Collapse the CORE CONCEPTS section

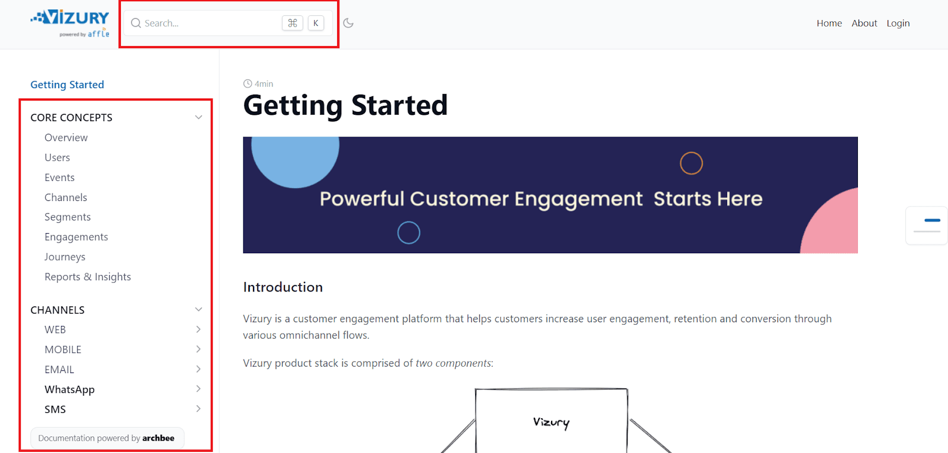point(198,117)
